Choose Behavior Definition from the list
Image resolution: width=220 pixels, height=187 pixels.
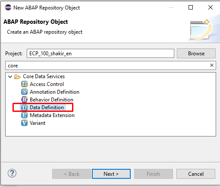coord(51,100)
